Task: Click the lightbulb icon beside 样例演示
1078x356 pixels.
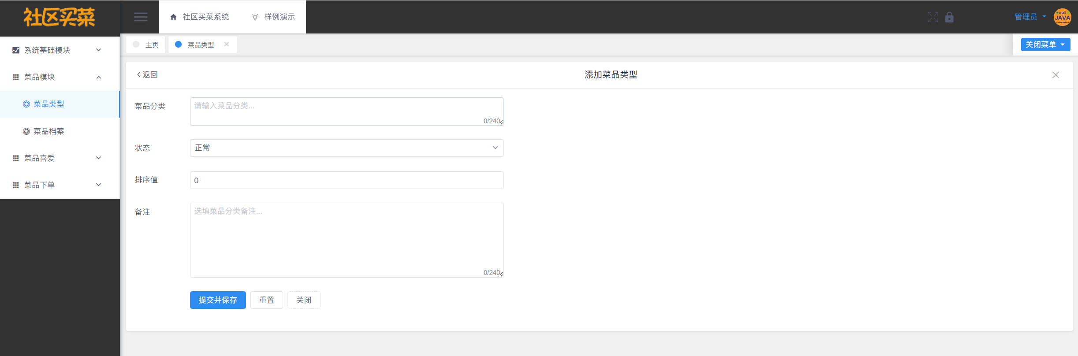Action: (x=255, y=17)
